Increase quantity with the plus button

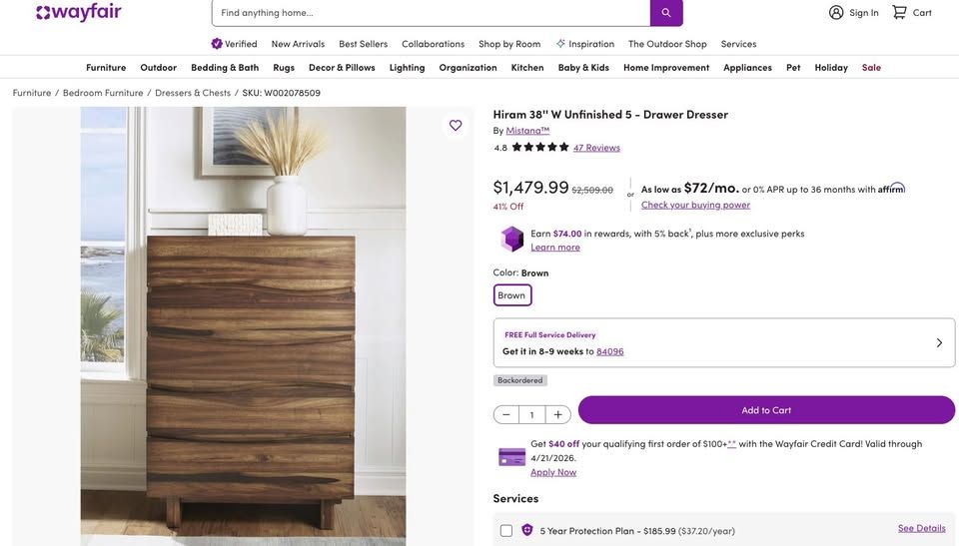pos(558,414)
